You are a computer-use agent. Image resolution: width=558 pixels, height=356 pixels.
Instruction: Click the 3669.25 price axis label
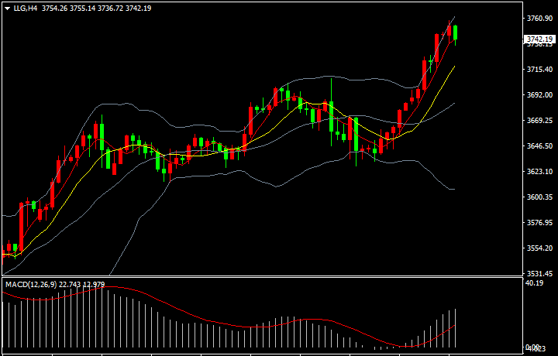539,121
